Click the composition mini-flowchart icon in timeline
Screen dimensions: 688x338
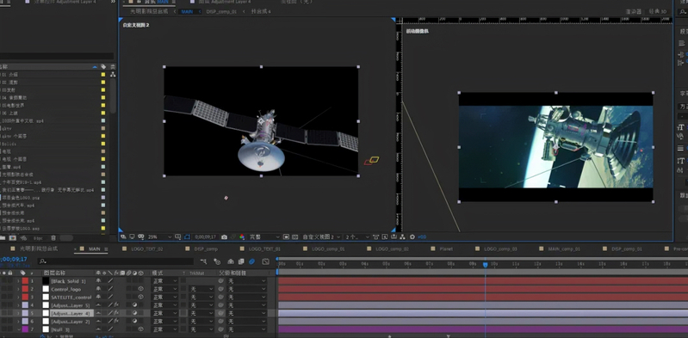tap(203, 261)
